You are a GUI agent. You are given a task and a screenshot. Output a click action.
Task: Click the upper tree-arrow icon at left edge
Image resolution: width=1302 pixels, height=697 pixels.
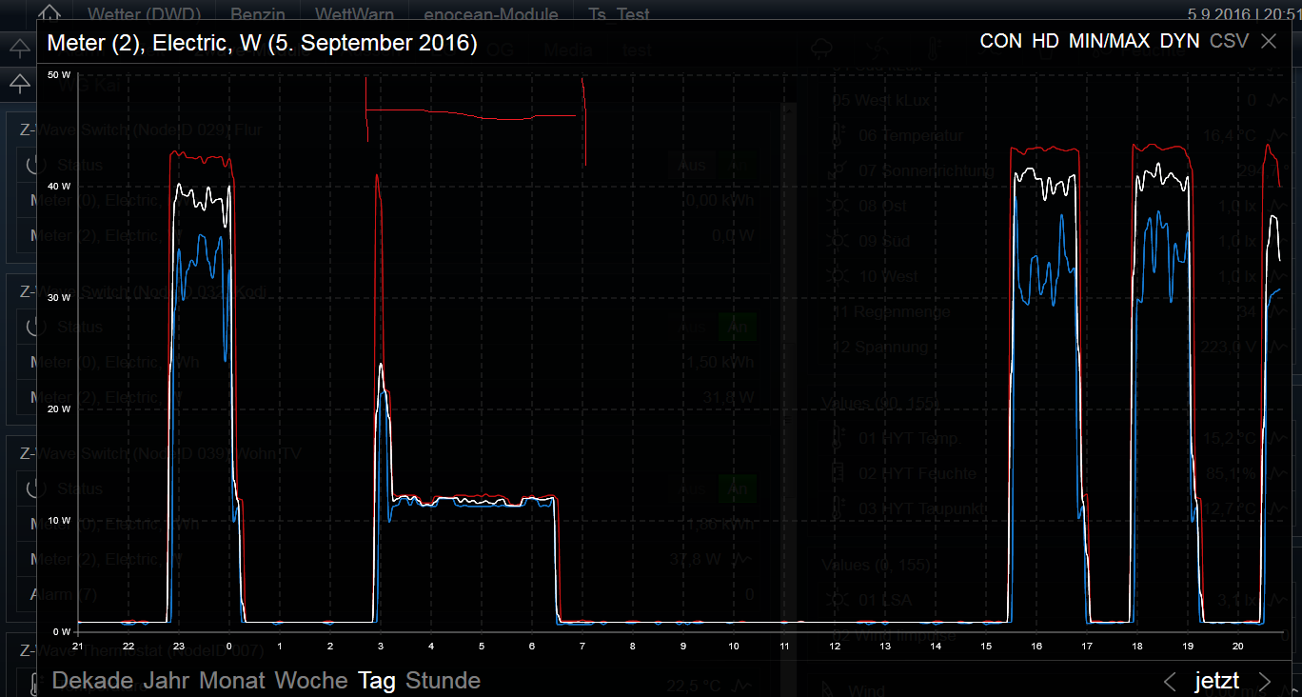click(19, 48)
